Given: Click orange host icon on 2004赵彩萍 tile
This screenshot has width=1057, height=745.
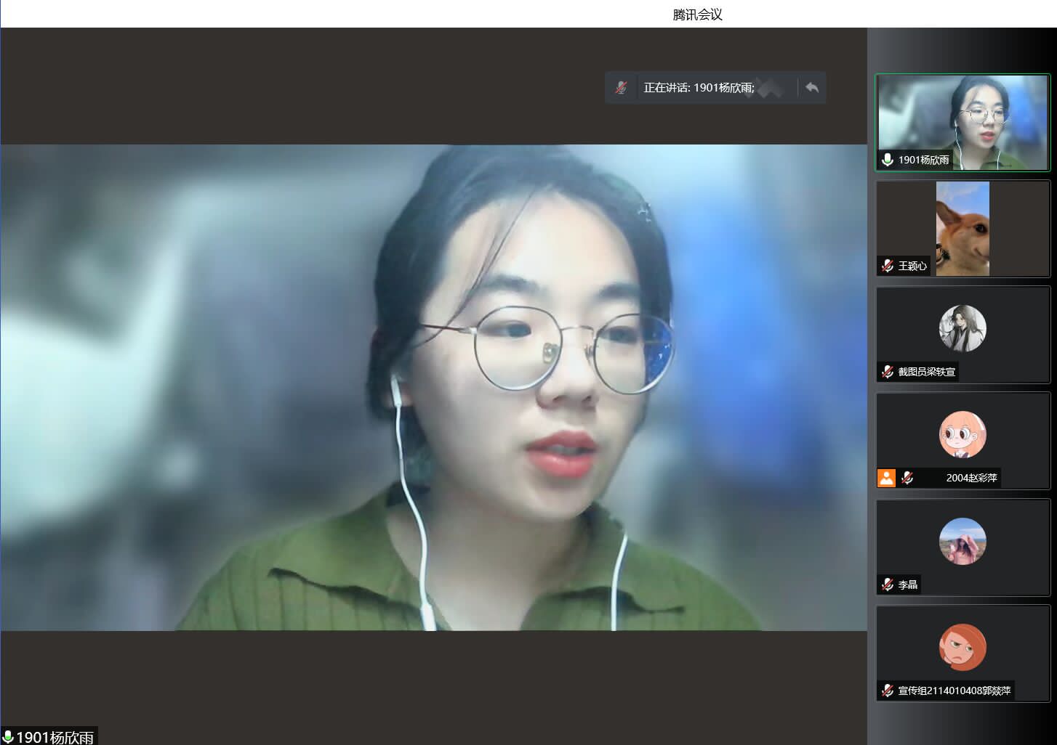Looking at the screenshot, I should point(886,478).
